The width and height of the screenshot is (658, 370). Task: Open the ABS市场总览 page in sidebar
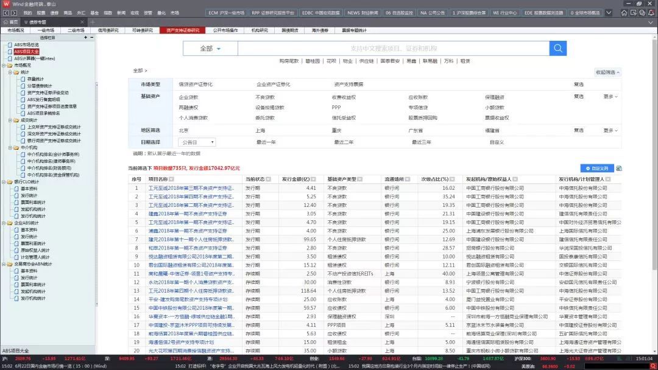26,44
